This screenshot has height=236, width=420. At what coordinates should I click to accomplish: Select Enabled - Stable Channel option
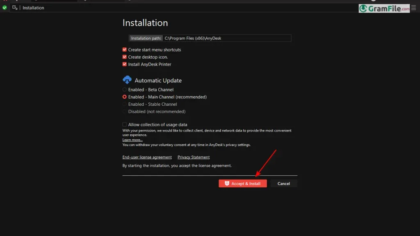(125, 104)
